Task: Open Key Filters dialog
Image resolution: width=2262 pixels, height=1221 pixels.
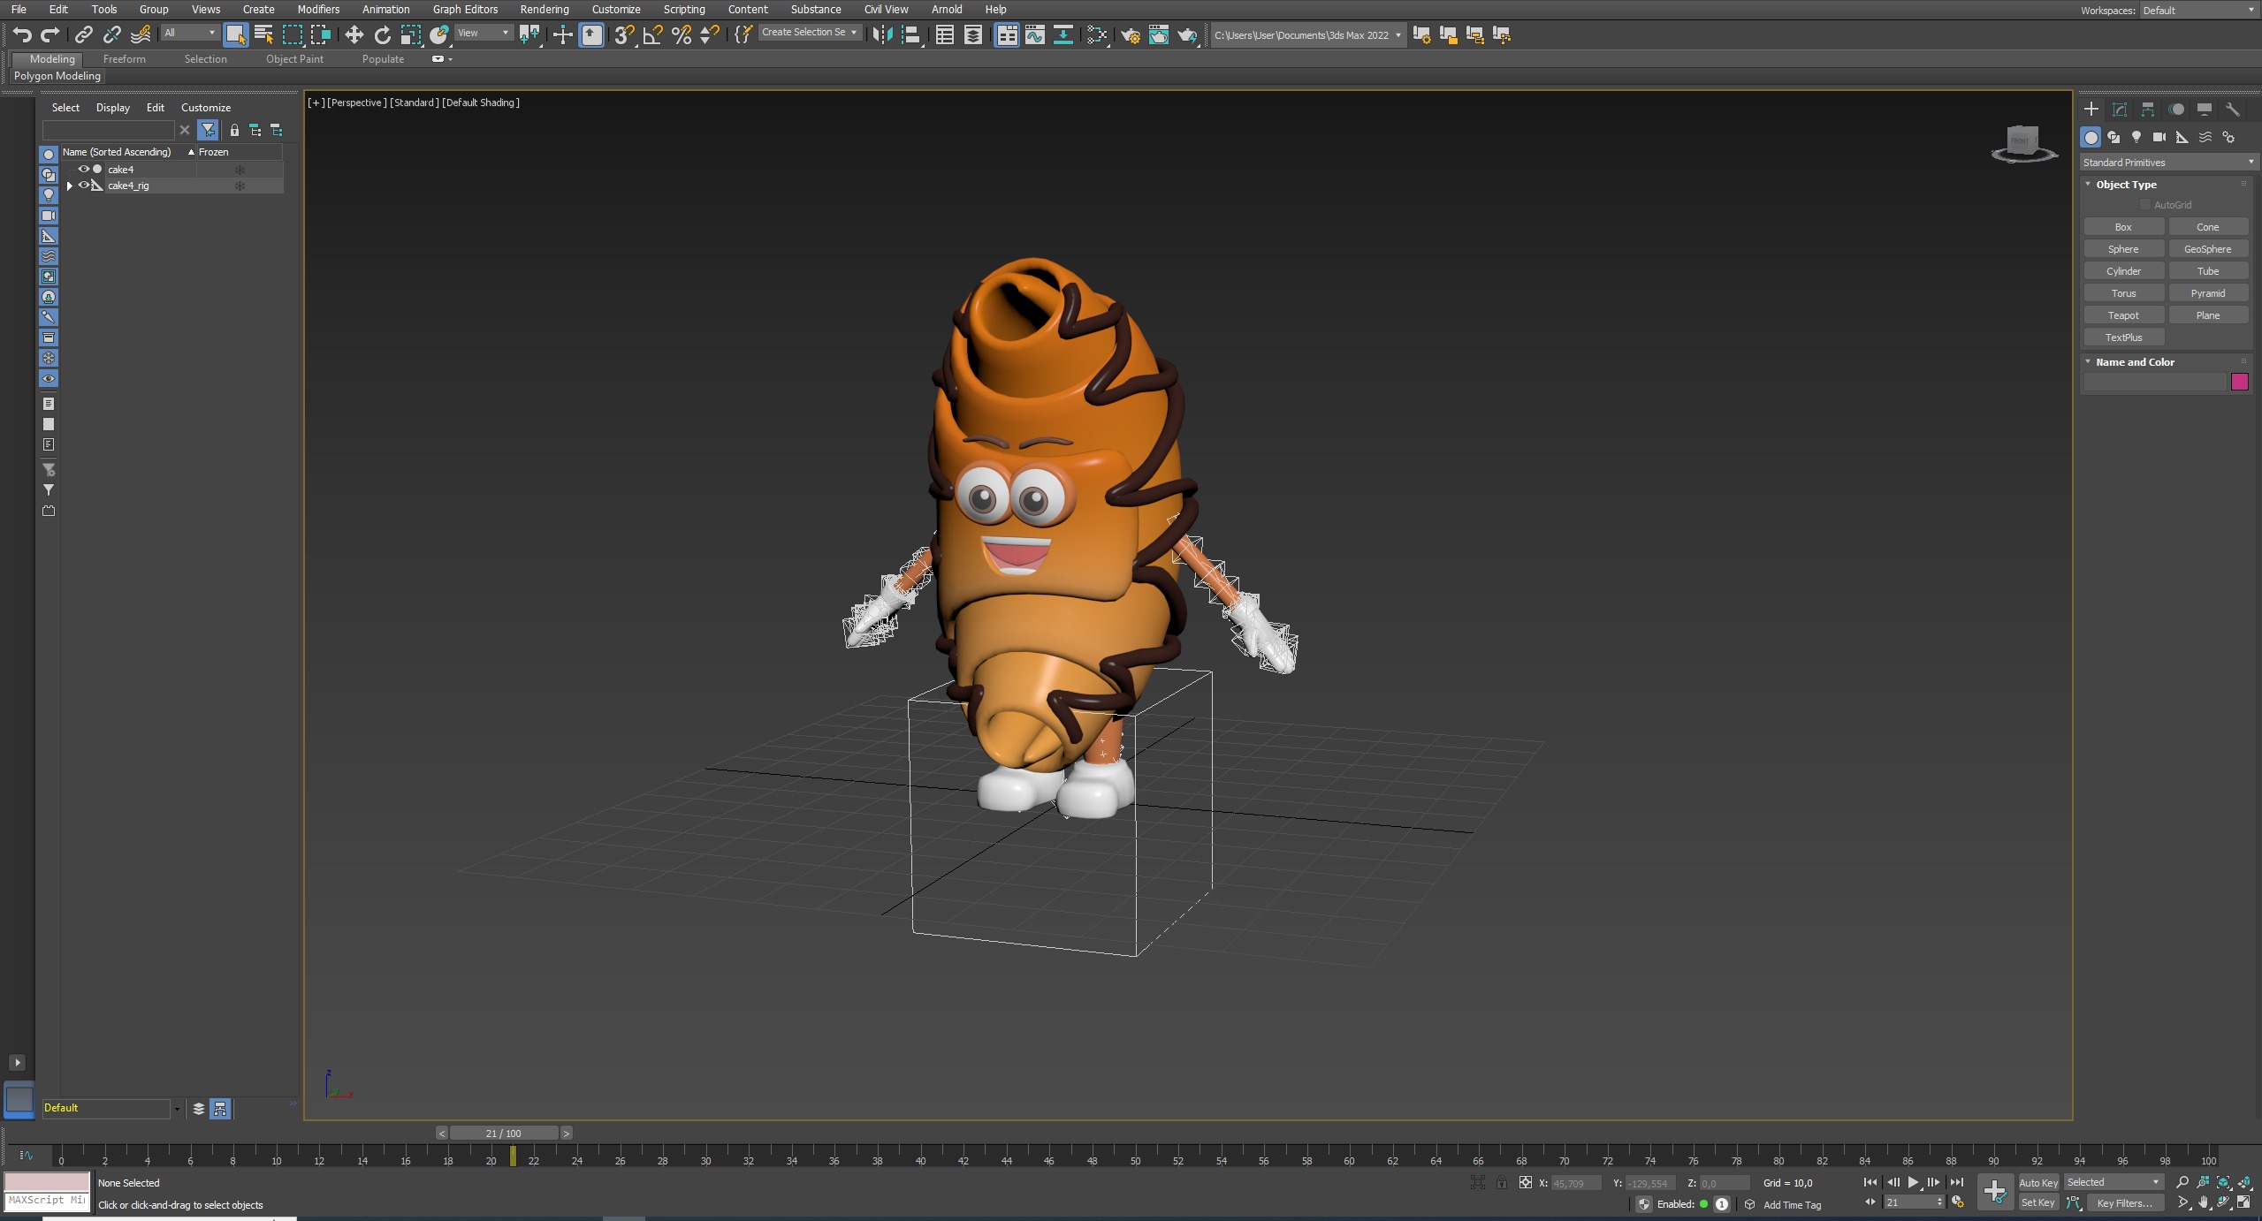Action: [x=2125, y=1202]
